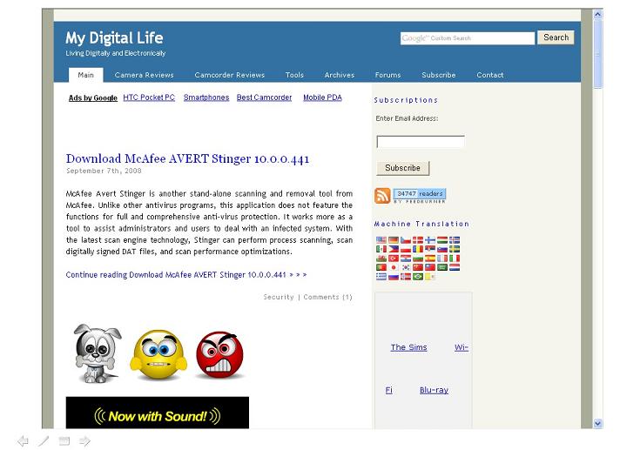Open the slideshow pen tool icon

(44, 440)
